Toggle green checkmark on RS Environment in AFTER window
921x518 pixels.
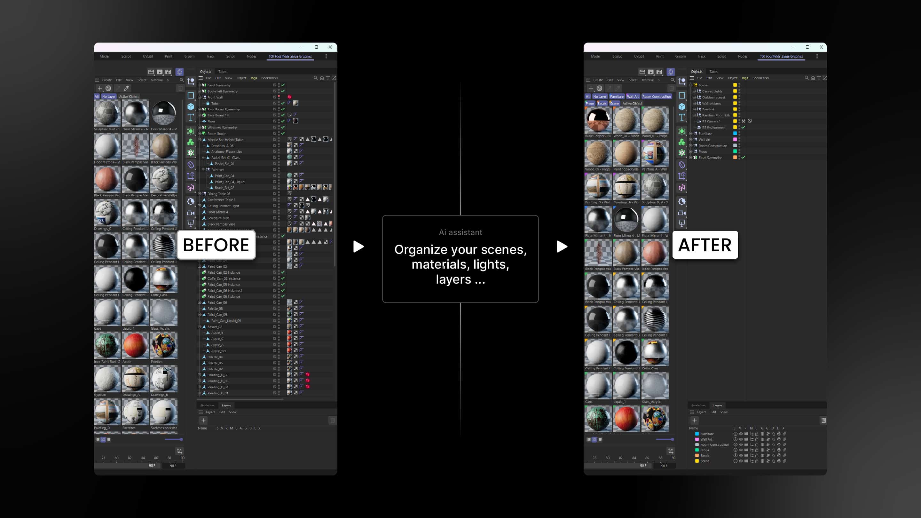[x=743, y=127]
